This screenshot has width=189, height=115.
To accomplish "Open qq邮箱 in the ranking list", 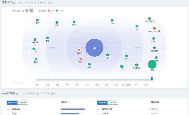I will pyautogui.click(x=105, y=113).
